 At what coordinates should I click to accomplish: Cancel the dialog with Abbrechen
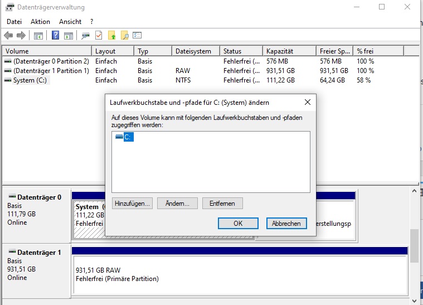pyautogui.click(x=286, y=223)
